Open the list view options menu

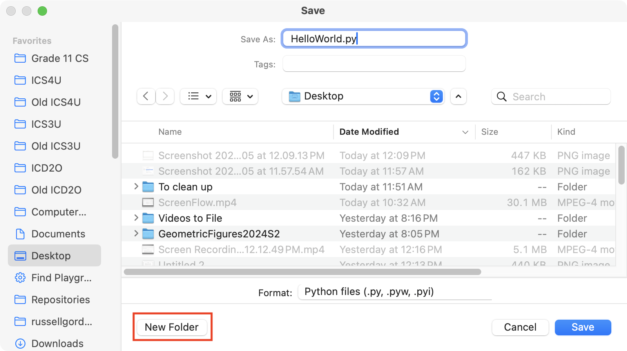tap(199, 96)
